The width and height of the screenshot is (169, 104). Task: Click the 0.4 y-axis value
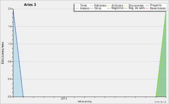click(10, 79)
